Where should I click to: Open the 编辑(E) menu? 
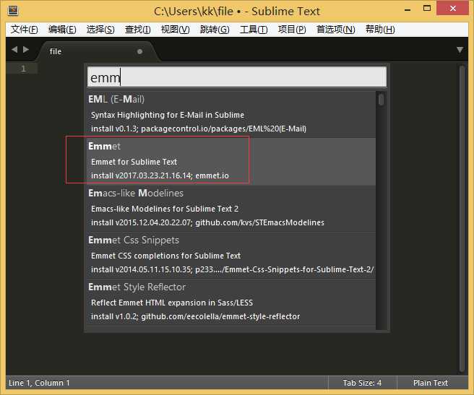pos(62,30)
